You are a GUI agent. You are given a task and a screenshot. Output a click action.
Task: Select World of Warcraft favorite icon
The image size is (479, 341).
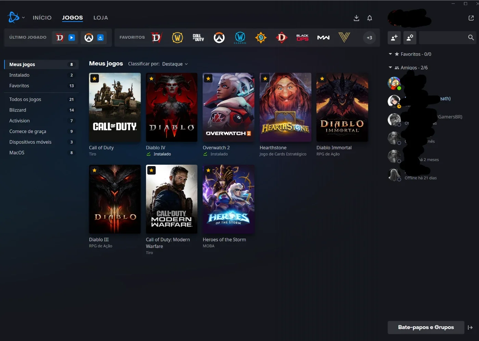point(177,37)
